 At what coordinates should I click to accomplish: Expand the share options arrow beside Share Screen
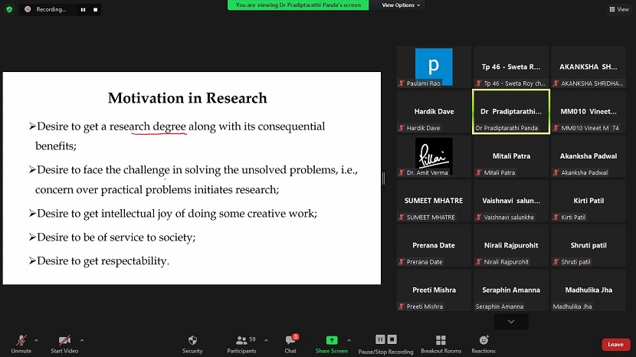pyautogui.click(x=349, y=340)
